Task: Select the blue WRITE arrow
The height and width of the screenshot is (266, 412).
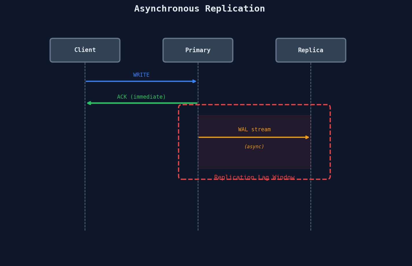Action: point(141,81)
